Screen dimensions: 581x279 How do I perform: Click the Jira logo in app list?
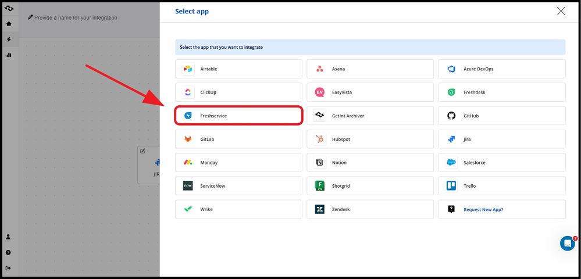click(451, 139)
